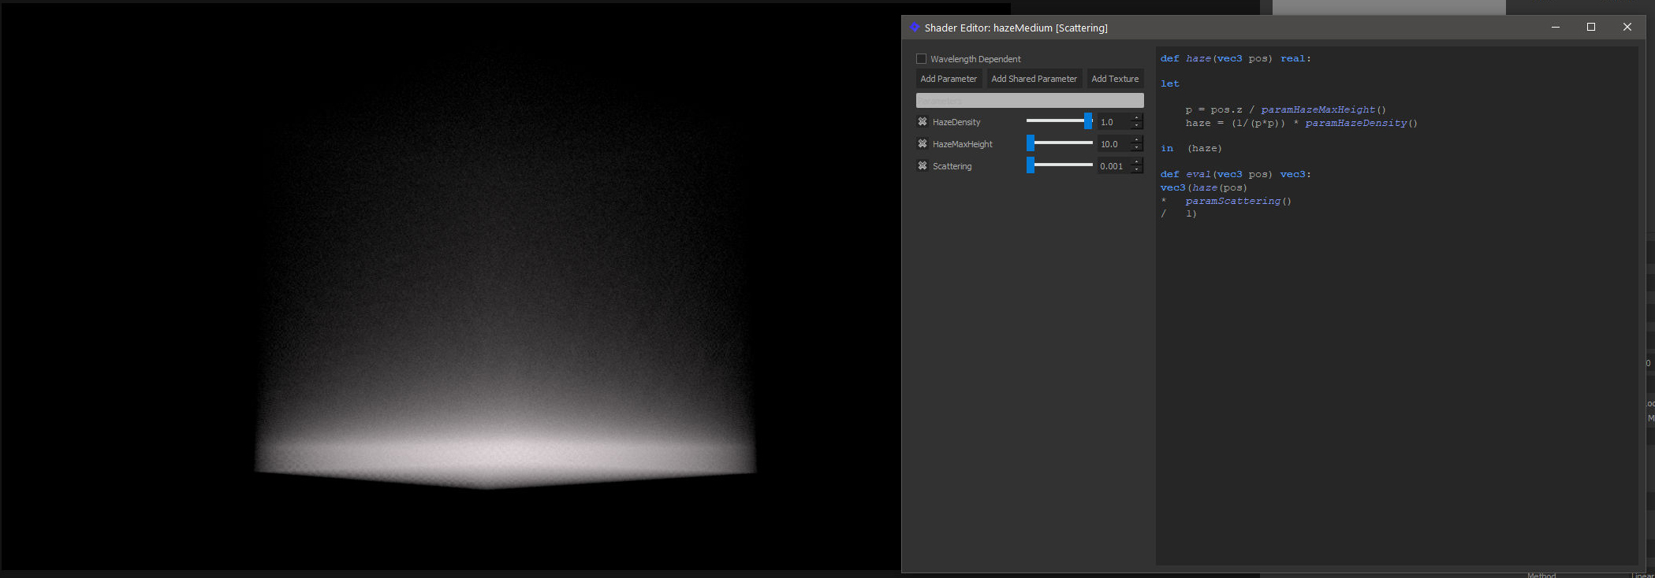
Task: Click the Scattering slider track
Action: [x=1064, y=165]
